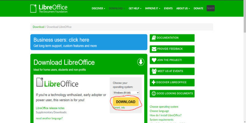The height and width of the screenshot is (123, 246).
Task: Open the Events page from the navbar
Action: tap(168, 9)
